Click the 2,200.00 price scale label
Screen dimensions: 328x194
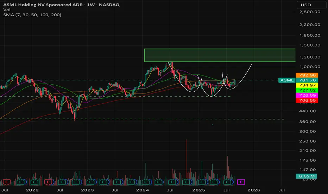point(310,25)
